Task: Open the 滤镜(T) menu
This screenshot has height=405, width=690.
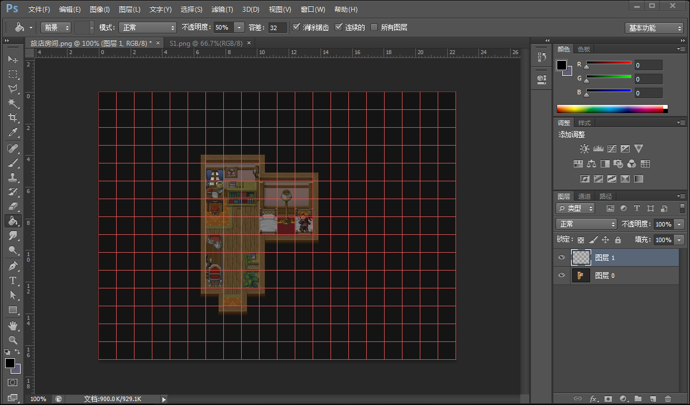Action: 222,9
